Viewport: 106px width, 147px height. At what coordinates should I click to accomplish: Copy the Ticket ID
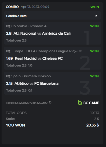(x=51, y=103)
